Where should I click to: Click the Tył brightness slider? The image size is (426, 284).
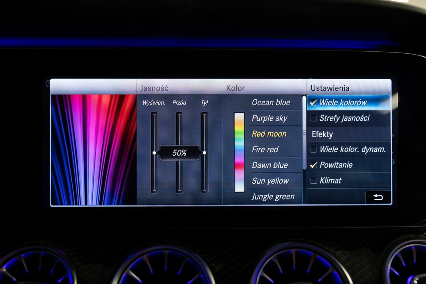[204, 152]
